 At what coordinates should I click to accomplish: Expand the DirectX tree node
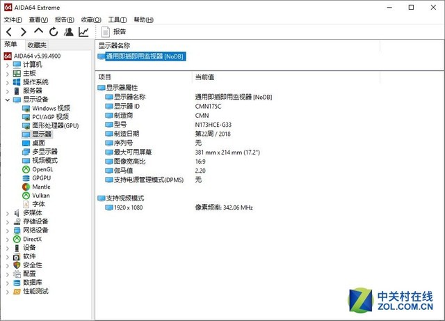(x=8, y=240)
